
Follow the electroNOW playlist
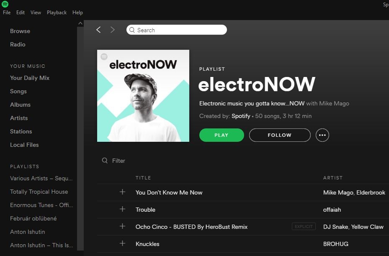point(280,135)
